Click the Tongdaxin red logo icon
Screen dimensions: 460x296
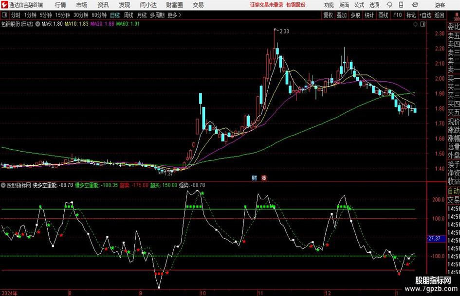[x=4, y=5]
